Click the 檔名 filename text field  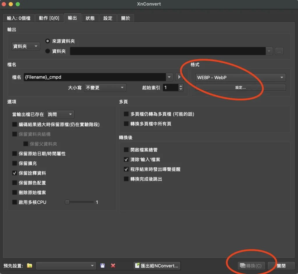pyautogui.click(x=95, y=77)
